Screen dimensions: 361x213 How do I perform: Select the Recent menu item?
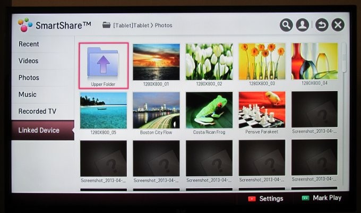[x=43, y=44]
